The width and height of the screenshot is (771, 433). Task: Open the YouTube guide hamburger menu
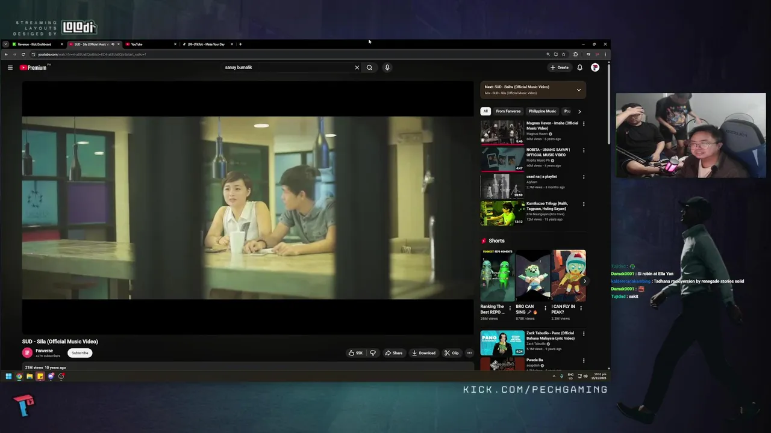coord(10,67)
